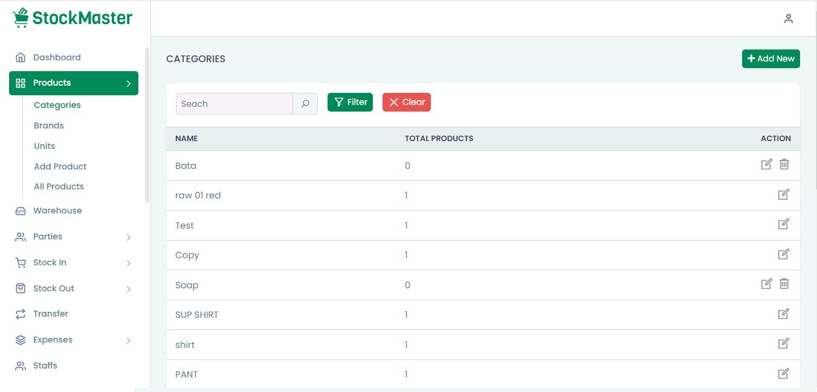
Task: Open the Warehouse section
Action: pos(57,210)
